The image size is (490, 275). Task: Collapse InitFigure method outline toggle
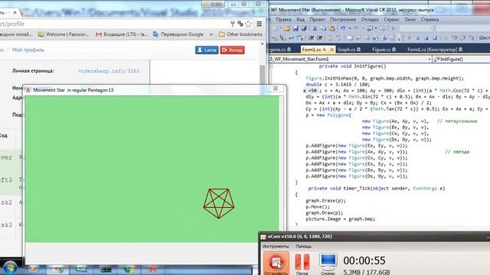[x=271, y=66]
